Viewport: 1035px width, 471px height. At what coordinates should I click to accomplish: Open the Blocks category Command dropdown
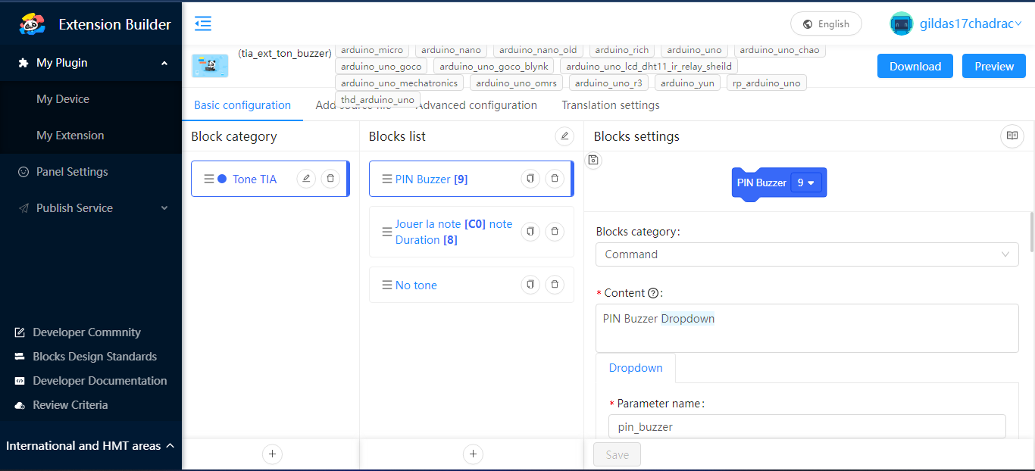[807, 254]
